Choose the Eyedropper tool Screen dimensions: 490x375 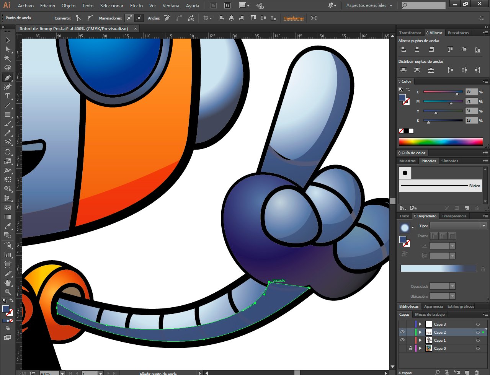[x=7, y=227]
